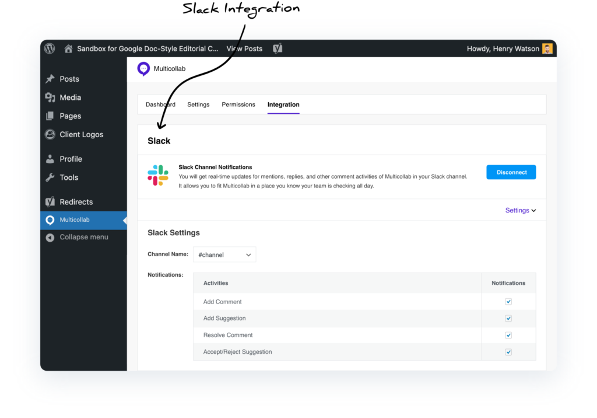597x418 pixels.
Task: Open the Channel Name dropdown
Action: pyautogui.click(x=224, y=255)
